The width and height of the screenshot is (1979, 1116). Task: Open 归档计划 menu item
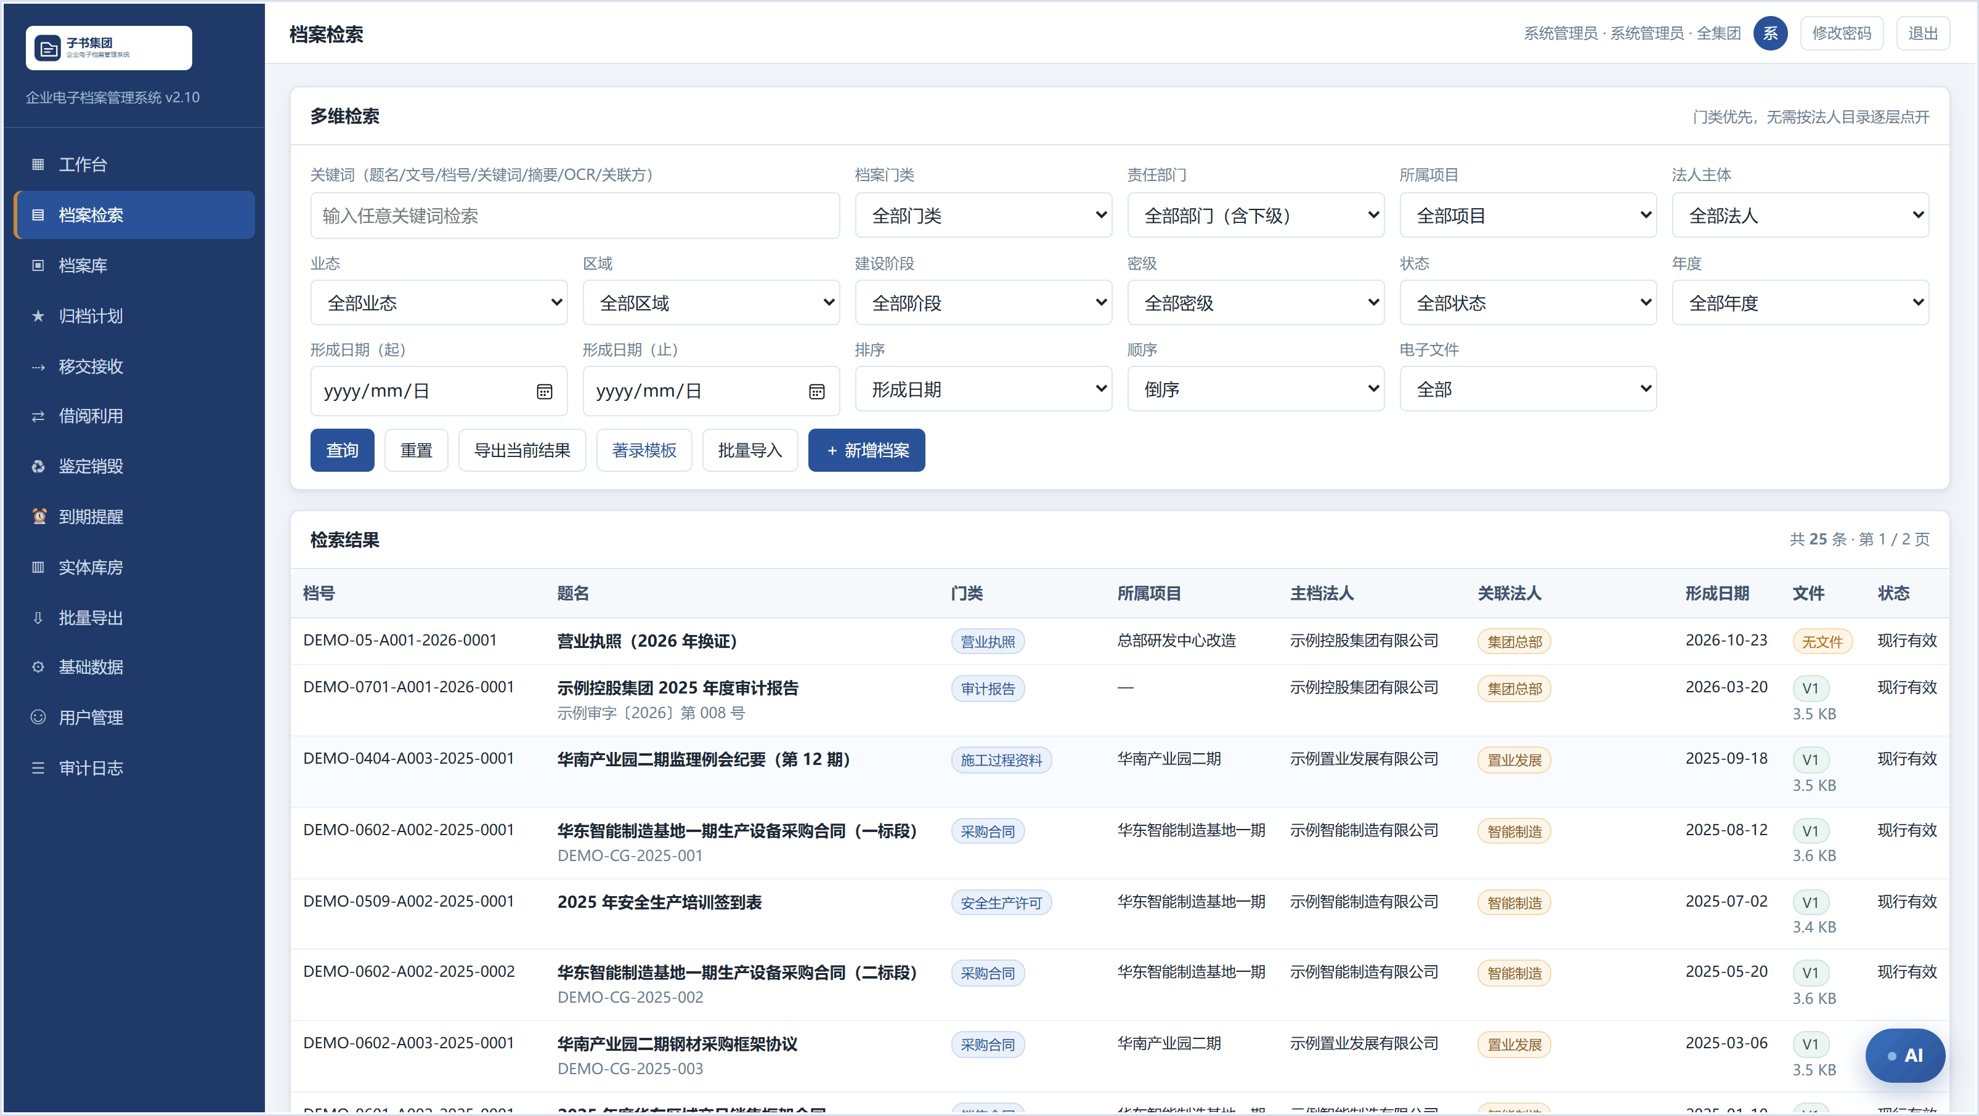[x=134, y=316]
